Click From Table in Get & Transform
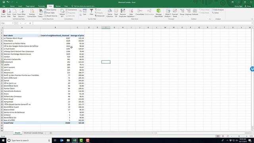 coord(49,13)
